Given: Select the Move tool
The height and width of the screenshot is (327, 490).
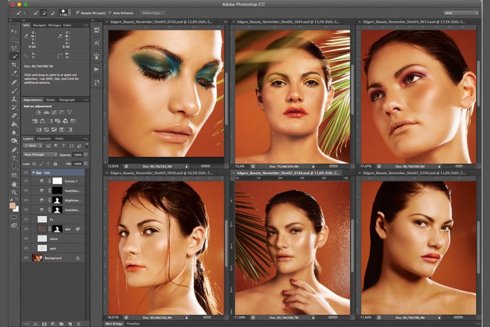Looking at the screenshot, I should coord(14,31).
